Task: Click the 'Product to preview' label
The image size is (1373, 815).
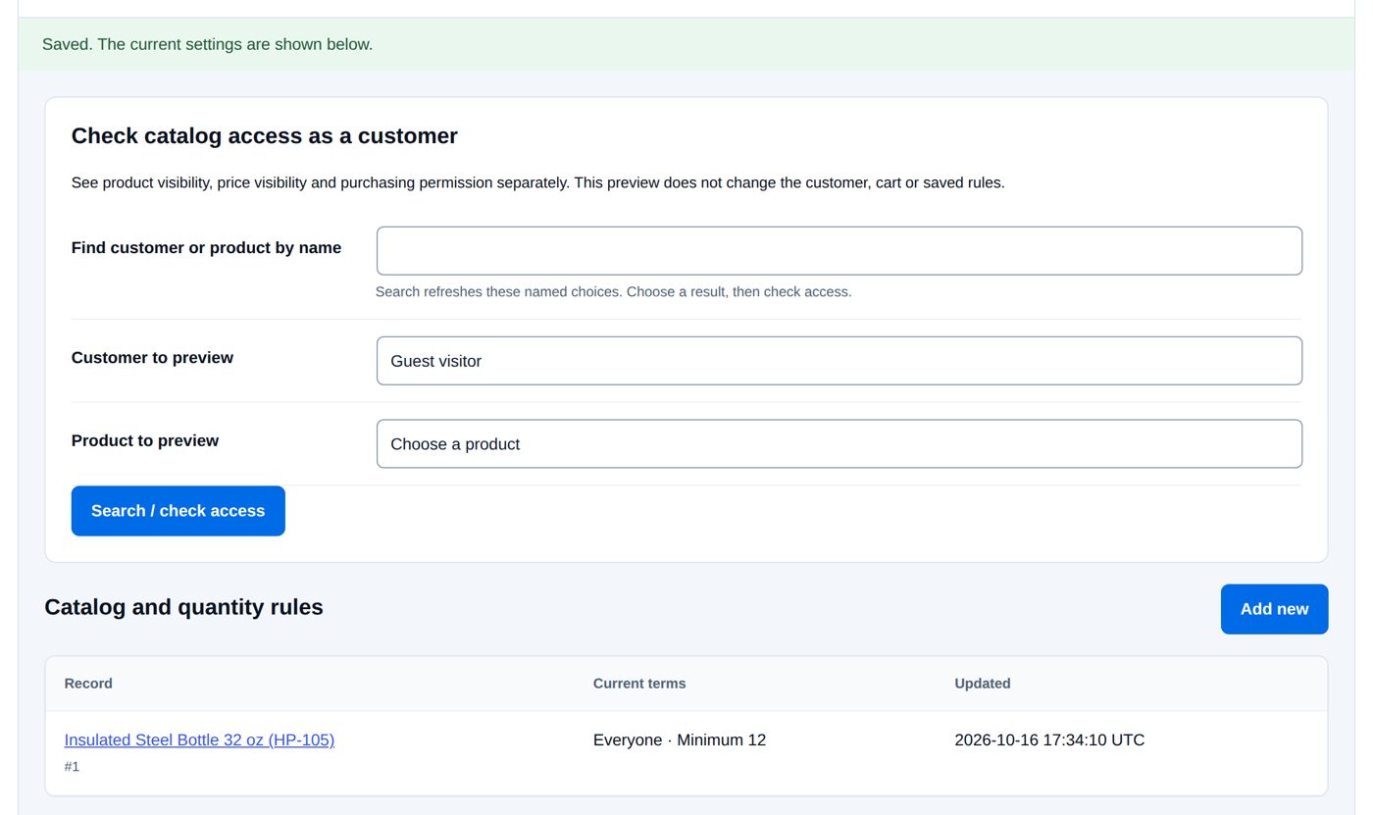Action: [x=145, y=441]
